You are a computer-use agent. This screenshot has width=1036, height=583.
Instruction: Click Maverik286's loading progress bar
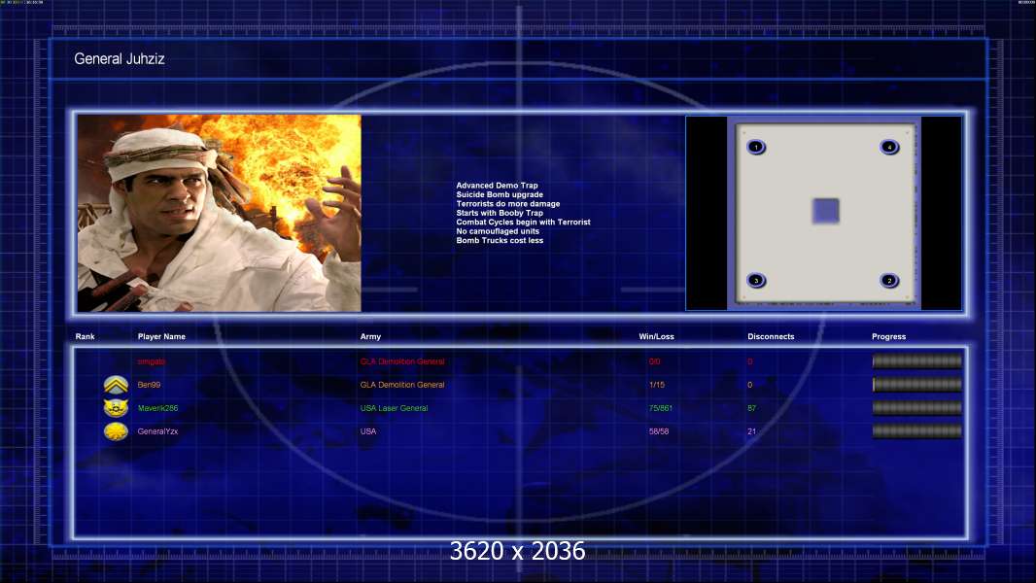917,408
